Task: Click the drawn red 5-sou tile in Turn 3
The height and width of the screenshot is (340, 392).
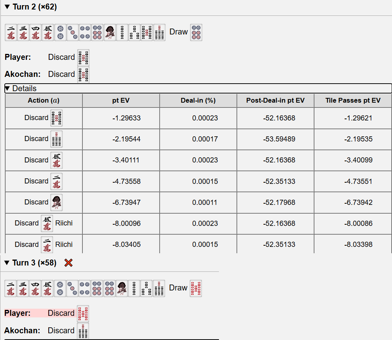Action: point(196,288)
